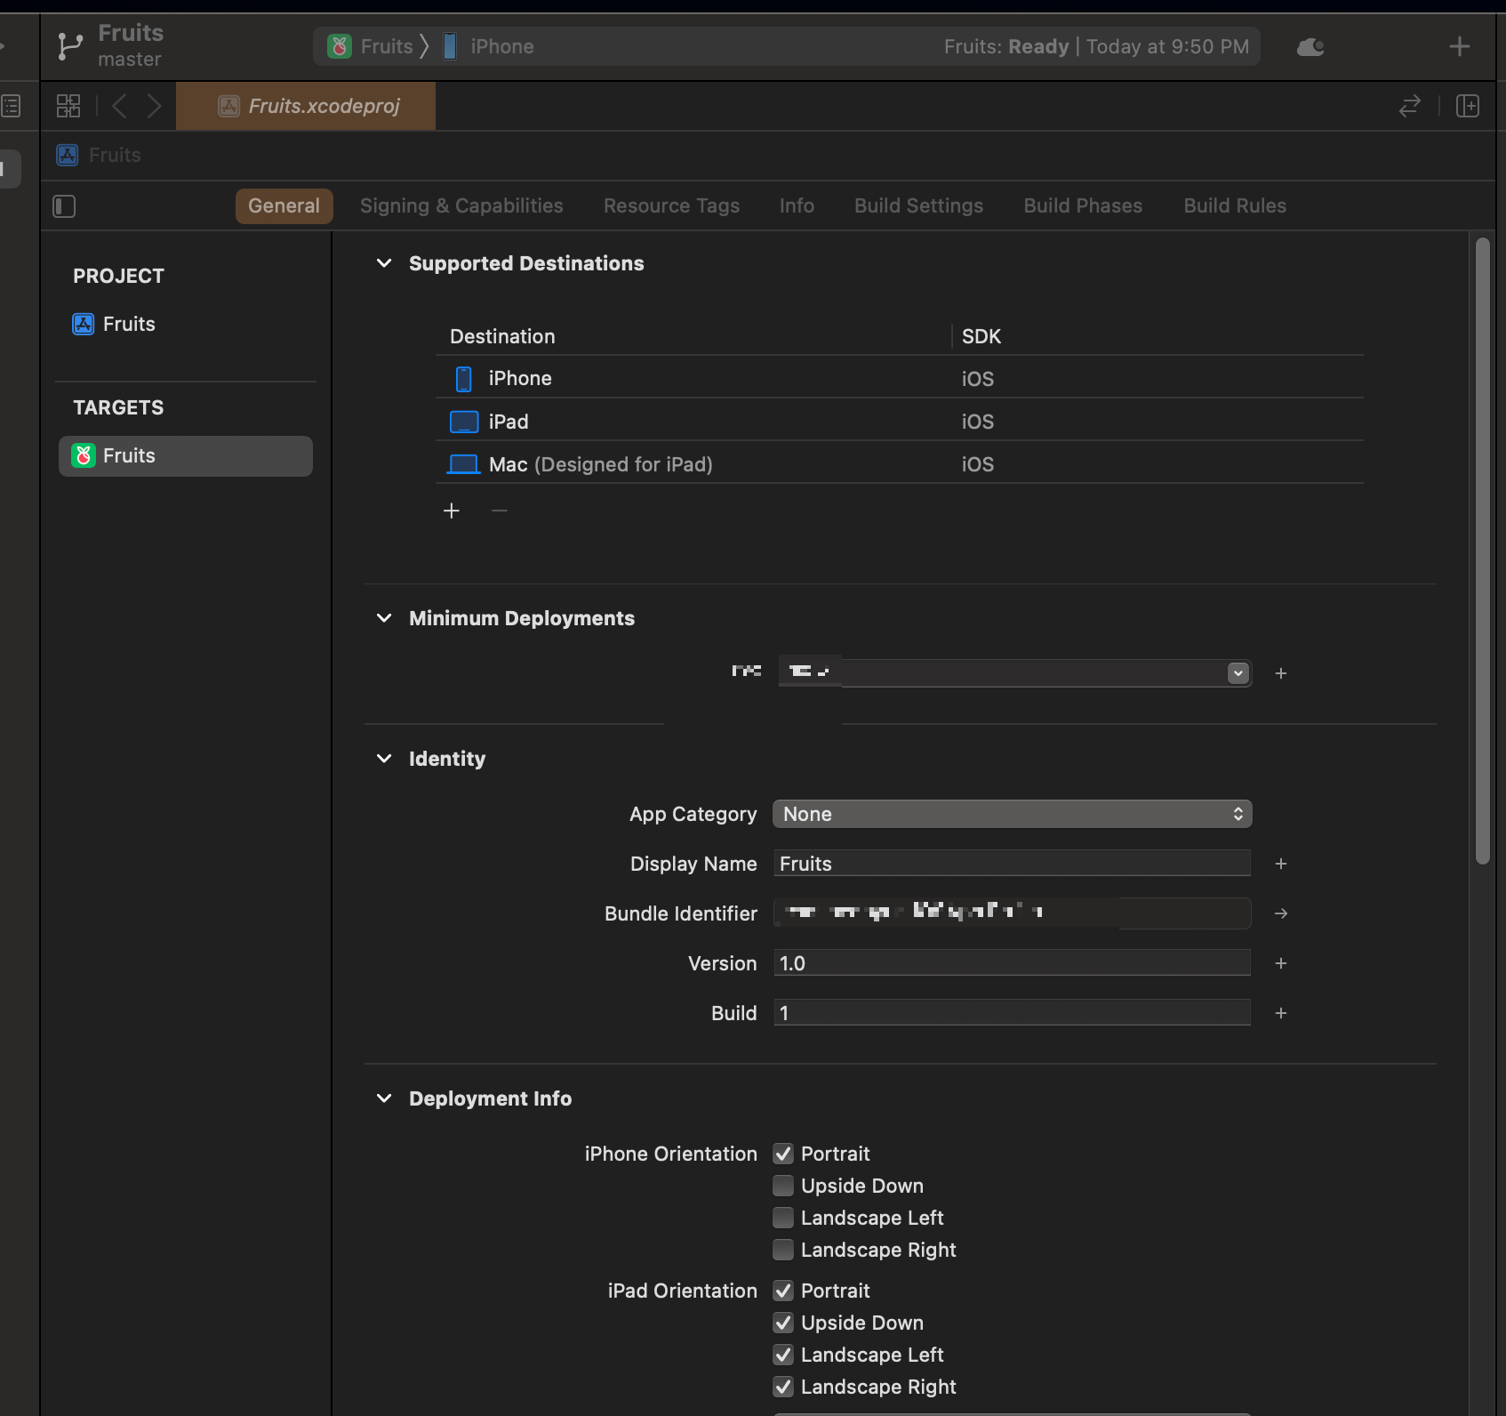Image resolution: width=1506 pixels, height=1416 pixels.
Task: Open the App Category dropdown
Action: tap(1013, 814)
